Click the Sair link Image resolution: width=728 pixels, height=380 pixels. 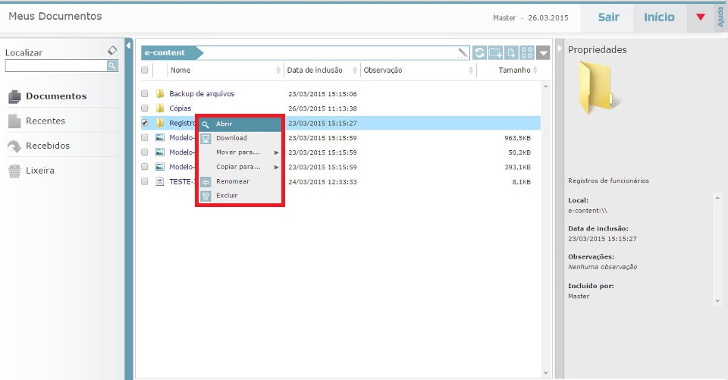tap(608, 17)
